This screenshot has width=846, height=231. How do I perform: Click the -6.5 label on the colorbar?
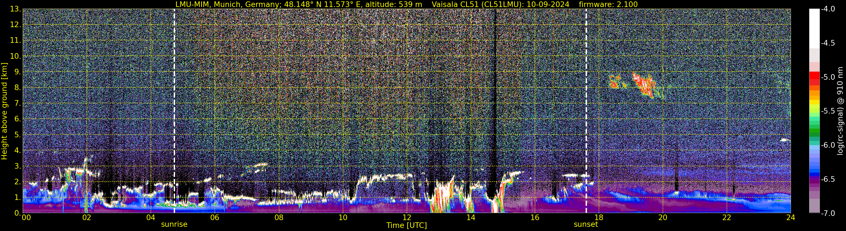pos(828,179)
